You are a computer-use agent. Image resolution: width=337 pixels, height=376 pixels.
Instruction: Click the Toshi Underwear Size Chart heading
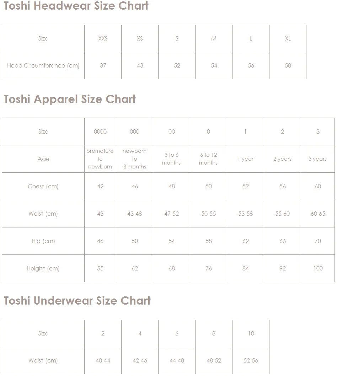point(77,300)
